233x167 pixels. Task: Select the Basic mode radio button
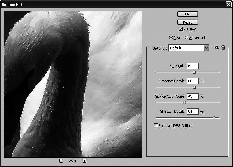(171, 38)
